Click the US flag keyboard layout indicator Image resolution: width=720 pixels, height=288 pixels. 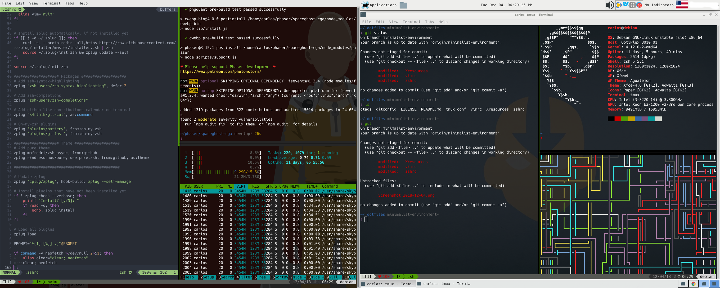pyautogui.click(x=682, y=5)
